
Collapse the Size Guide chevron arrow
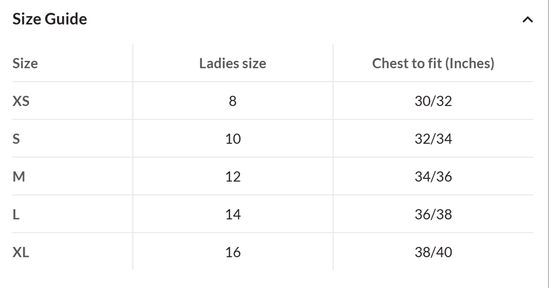[528, 20]
